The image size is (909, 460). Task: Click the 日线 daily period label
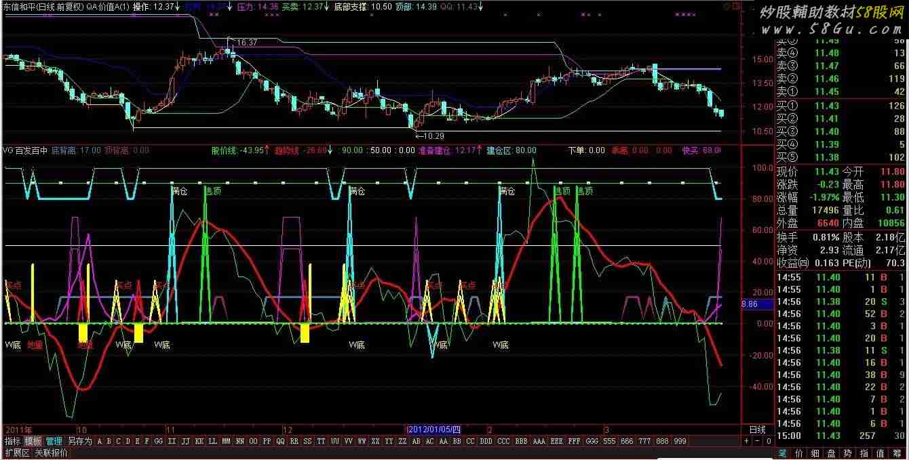point(757,430)
